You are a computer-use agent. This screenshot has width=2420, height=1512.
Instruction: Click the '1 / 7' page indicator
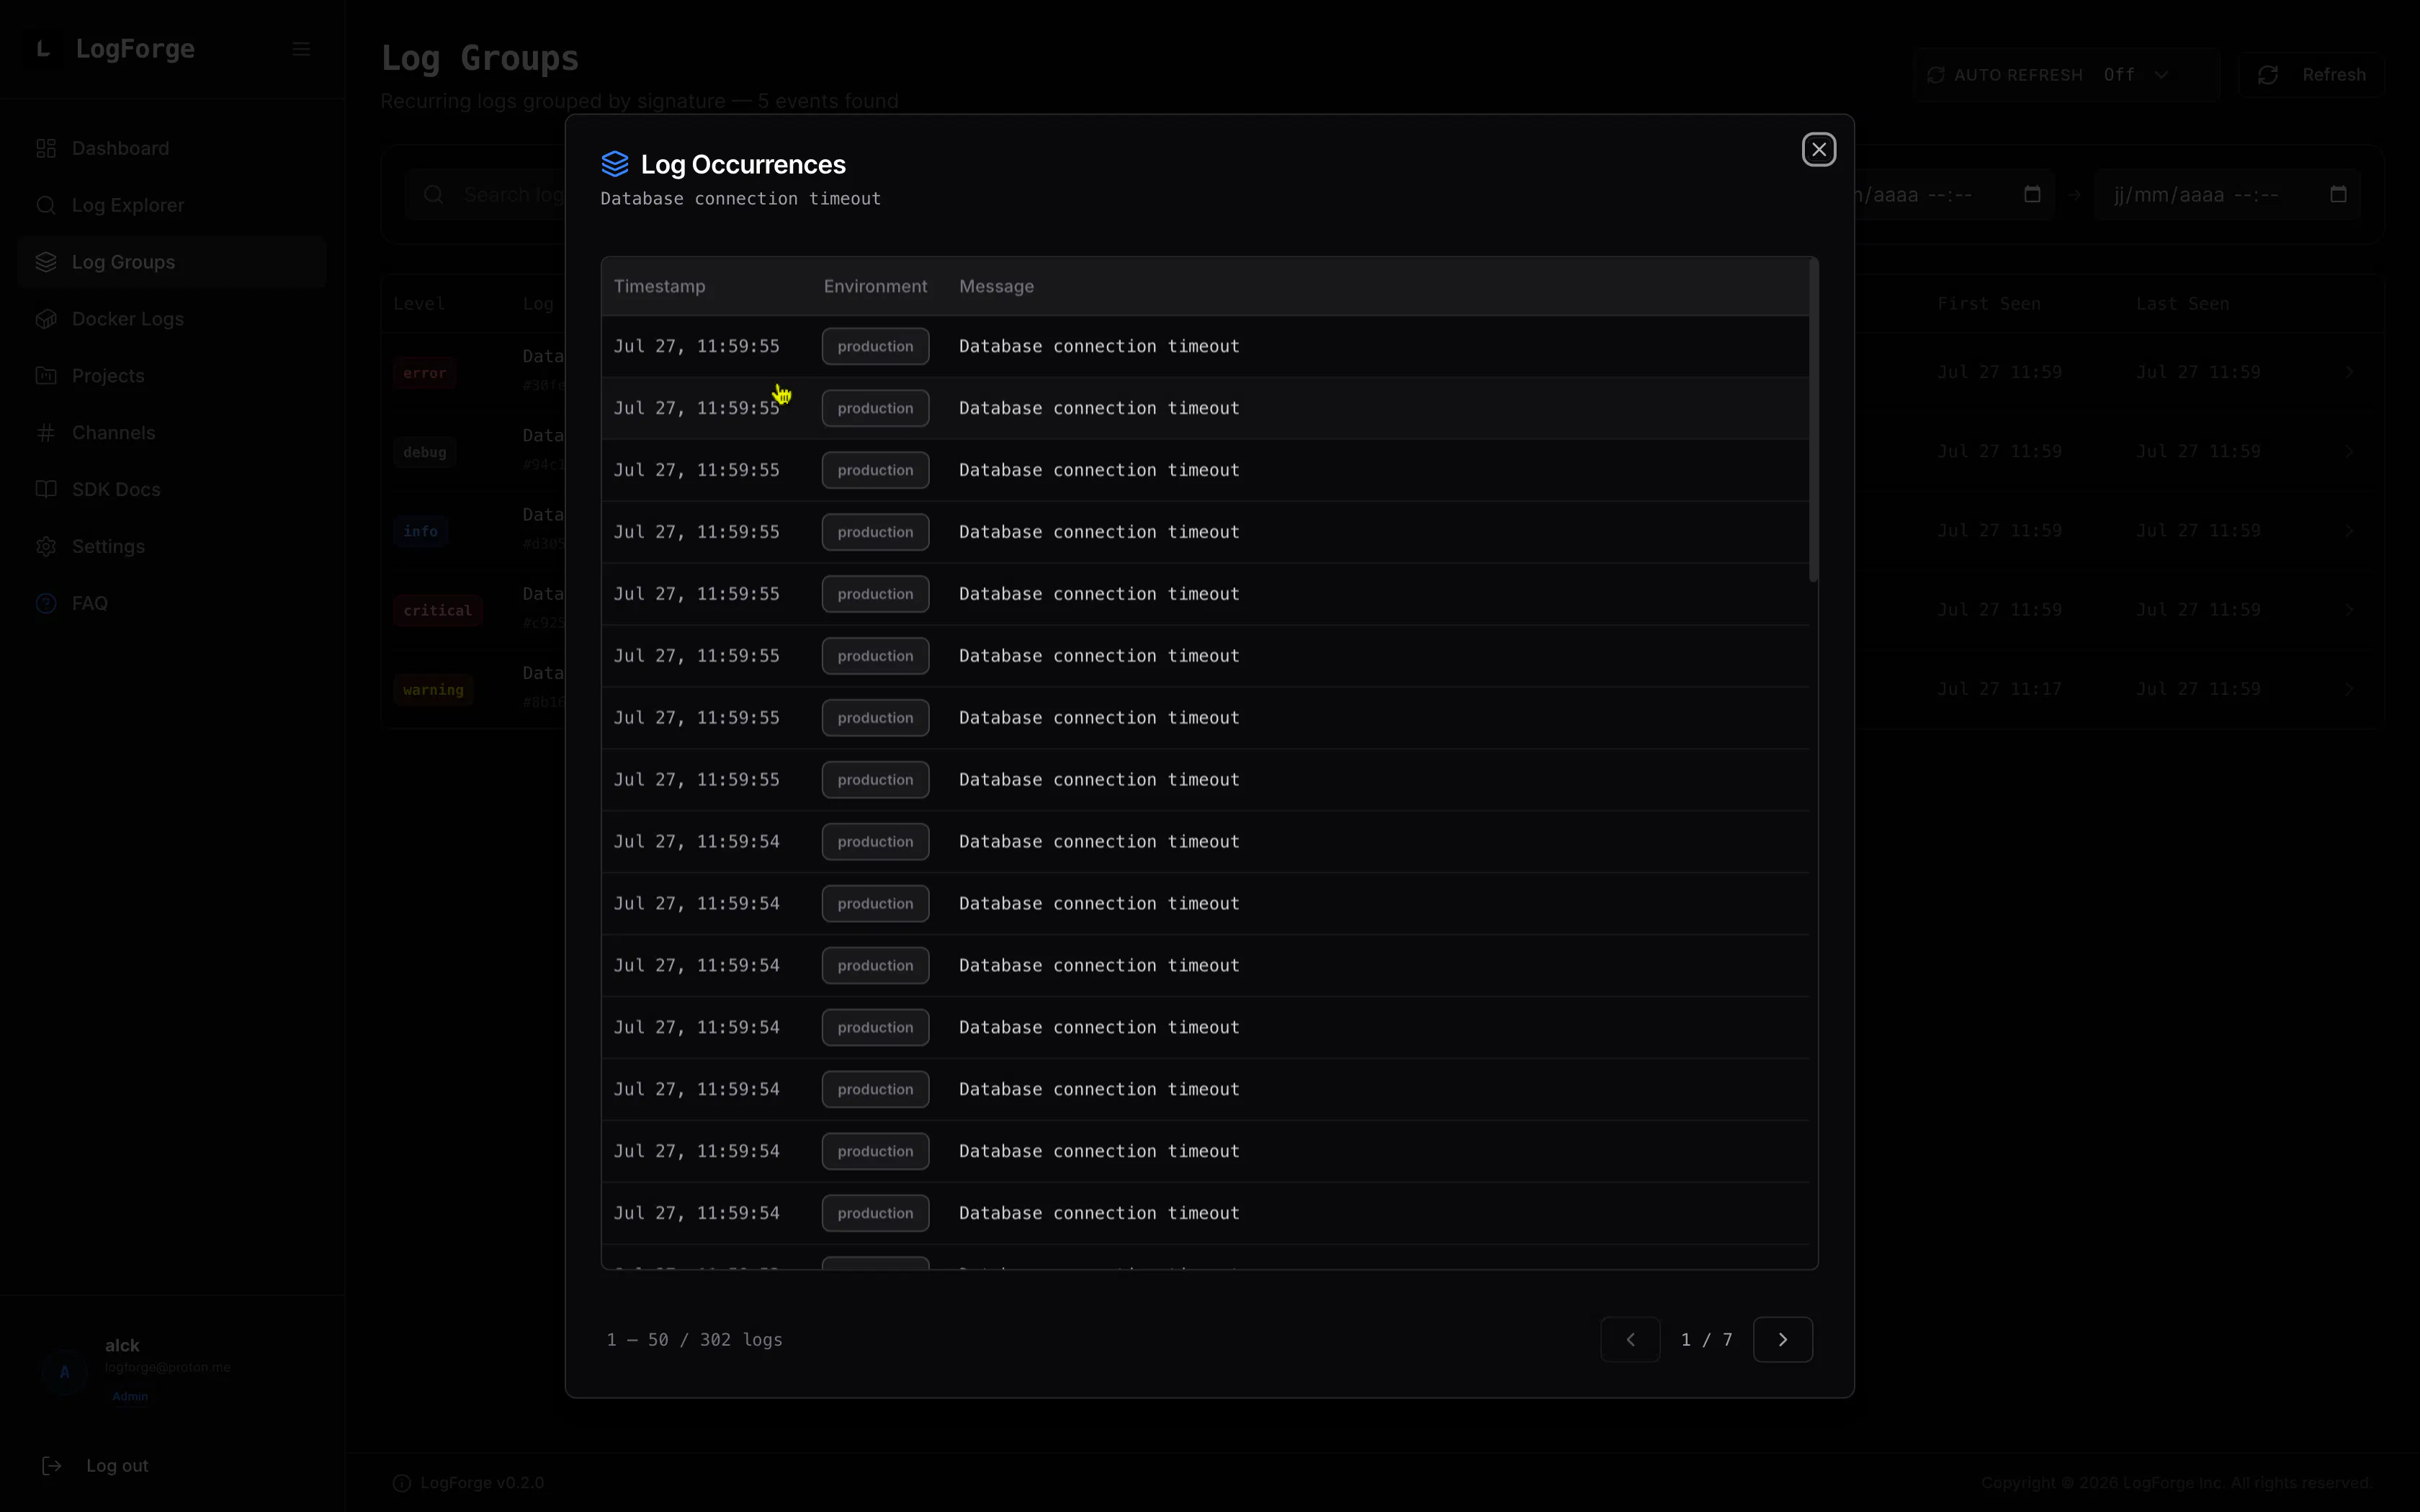click(1706, 1339)
